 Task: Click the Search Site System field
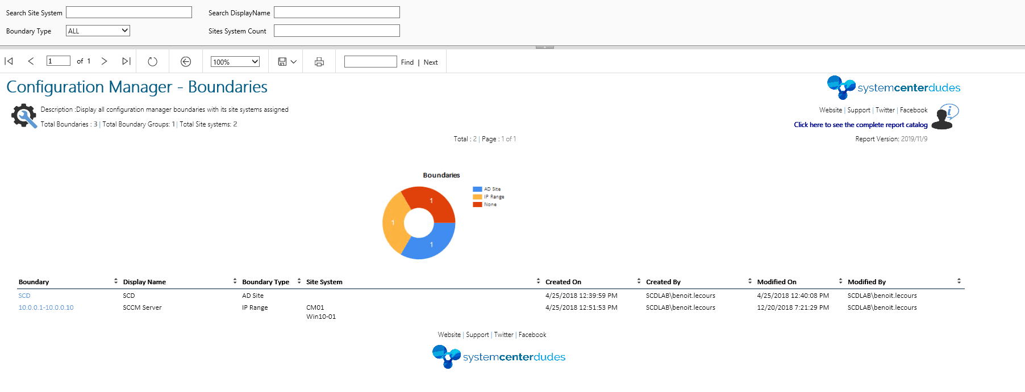tap(129, 12)
